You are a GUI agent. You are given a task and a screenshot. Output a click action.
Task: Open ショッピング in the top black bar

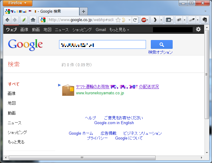(x=82, y=30)
